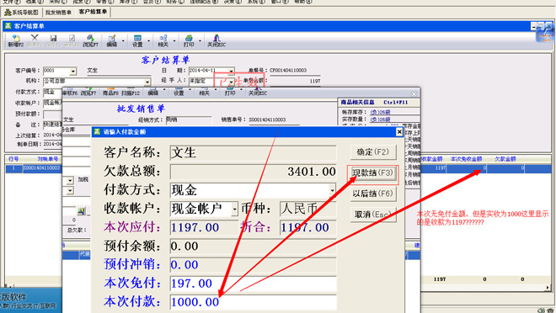The height and width of the screenshot is (313, 556).
Task: Click the save floppy-disk icon in 客户结算单 toolbar
Action: [x=53, y=38]
